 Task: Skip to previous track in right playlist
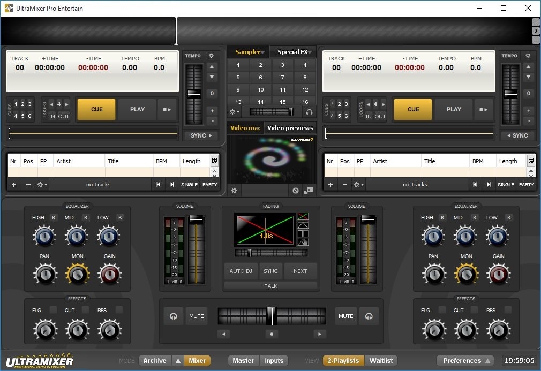(x=475, y=185)
